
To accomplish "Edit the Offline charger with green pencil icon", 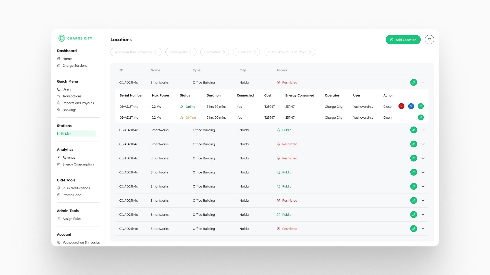I will click(421, 117).
